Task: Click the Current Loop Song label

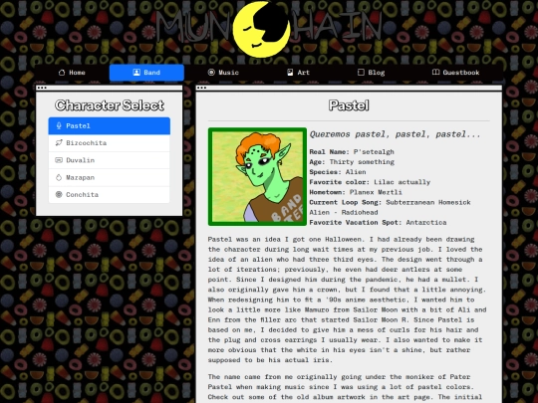Action: click(346, 202)
